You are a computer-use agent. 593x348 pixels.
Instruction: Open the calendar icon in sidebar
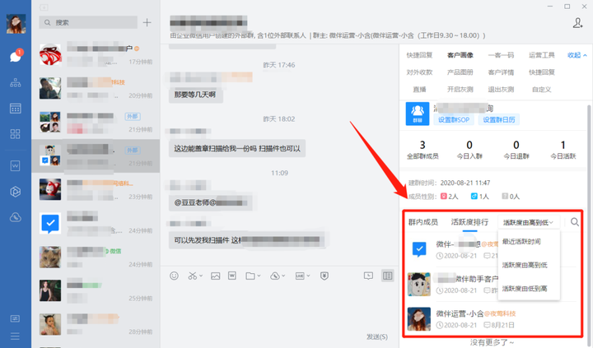16,109
